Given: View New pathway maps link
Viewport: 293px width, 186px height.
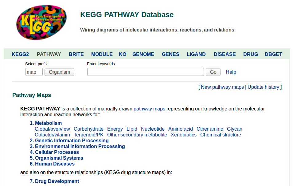Looking at the screenshot, I should click(x=222, y=87).
